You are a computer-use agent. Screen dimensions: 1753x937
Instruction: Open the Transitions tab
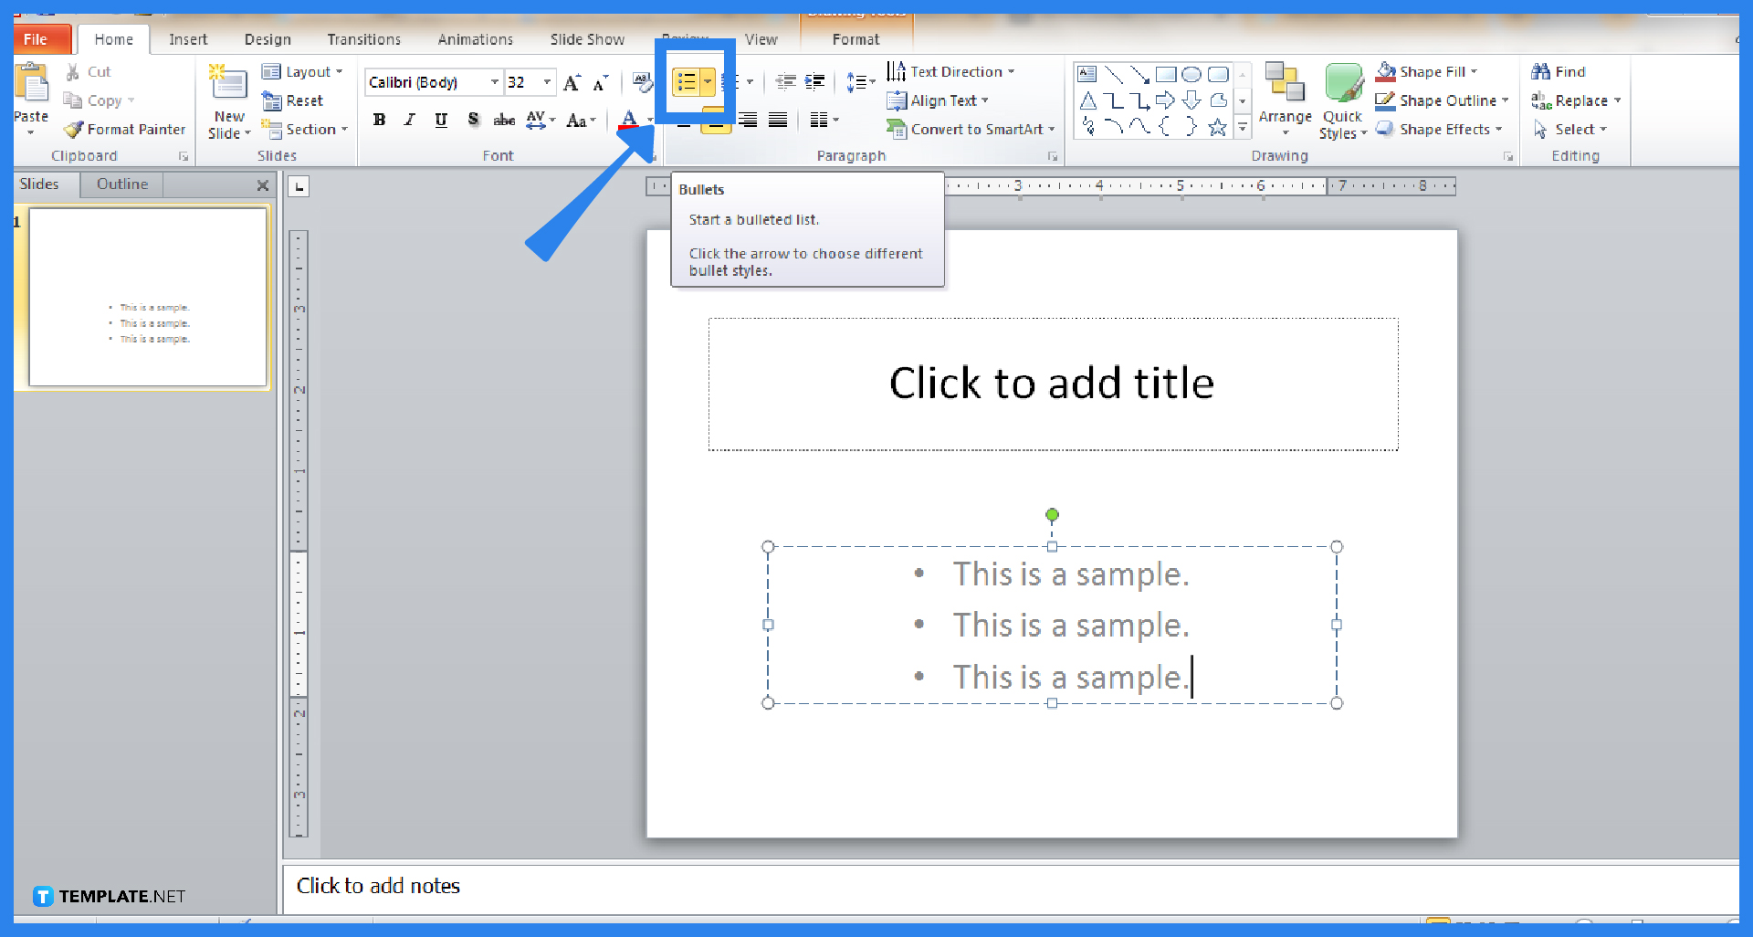coord(363,39)
